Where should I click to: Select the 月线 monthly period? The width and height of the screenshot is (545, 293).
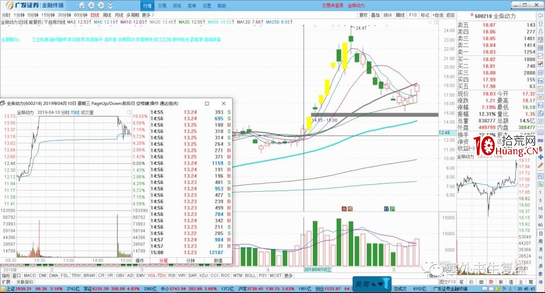tap(119, 15)
